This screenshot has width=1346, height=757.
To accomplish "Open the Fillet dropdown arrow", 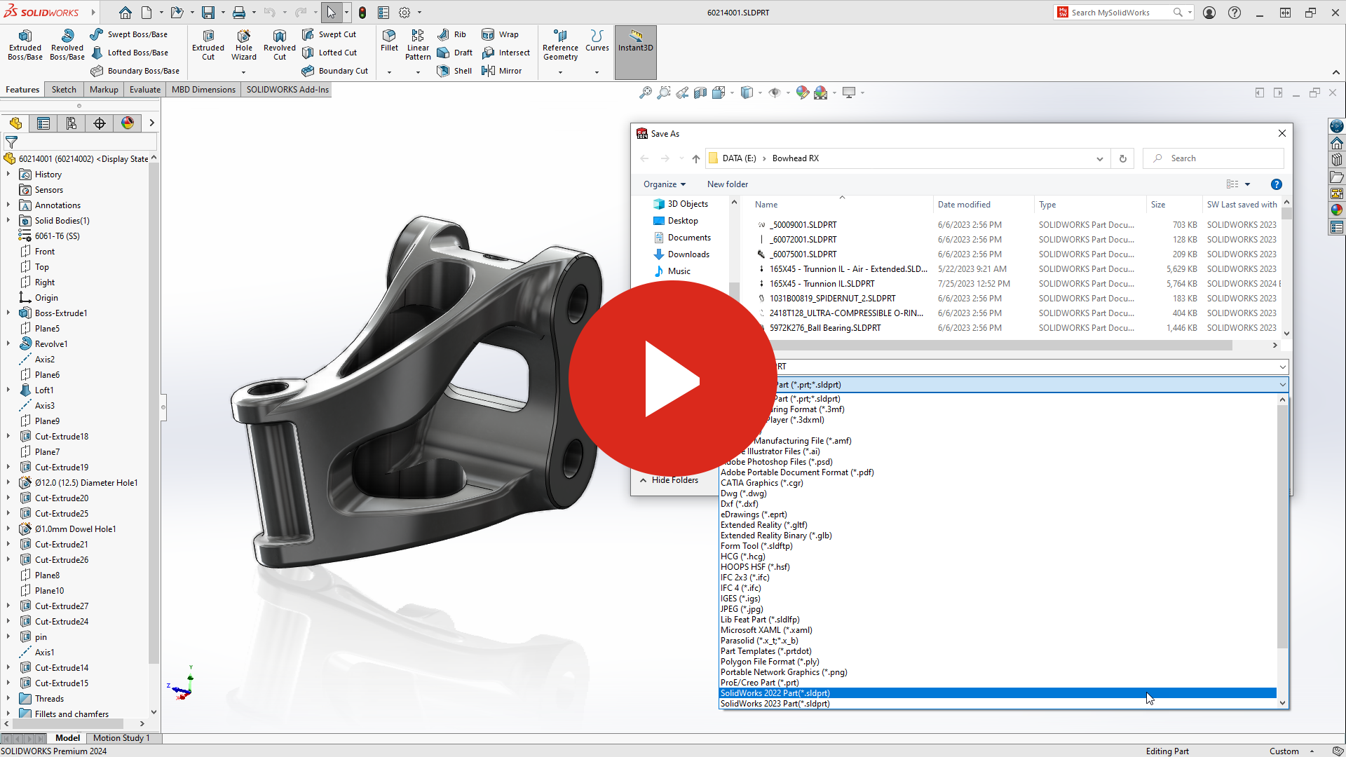I will [389, 72].
